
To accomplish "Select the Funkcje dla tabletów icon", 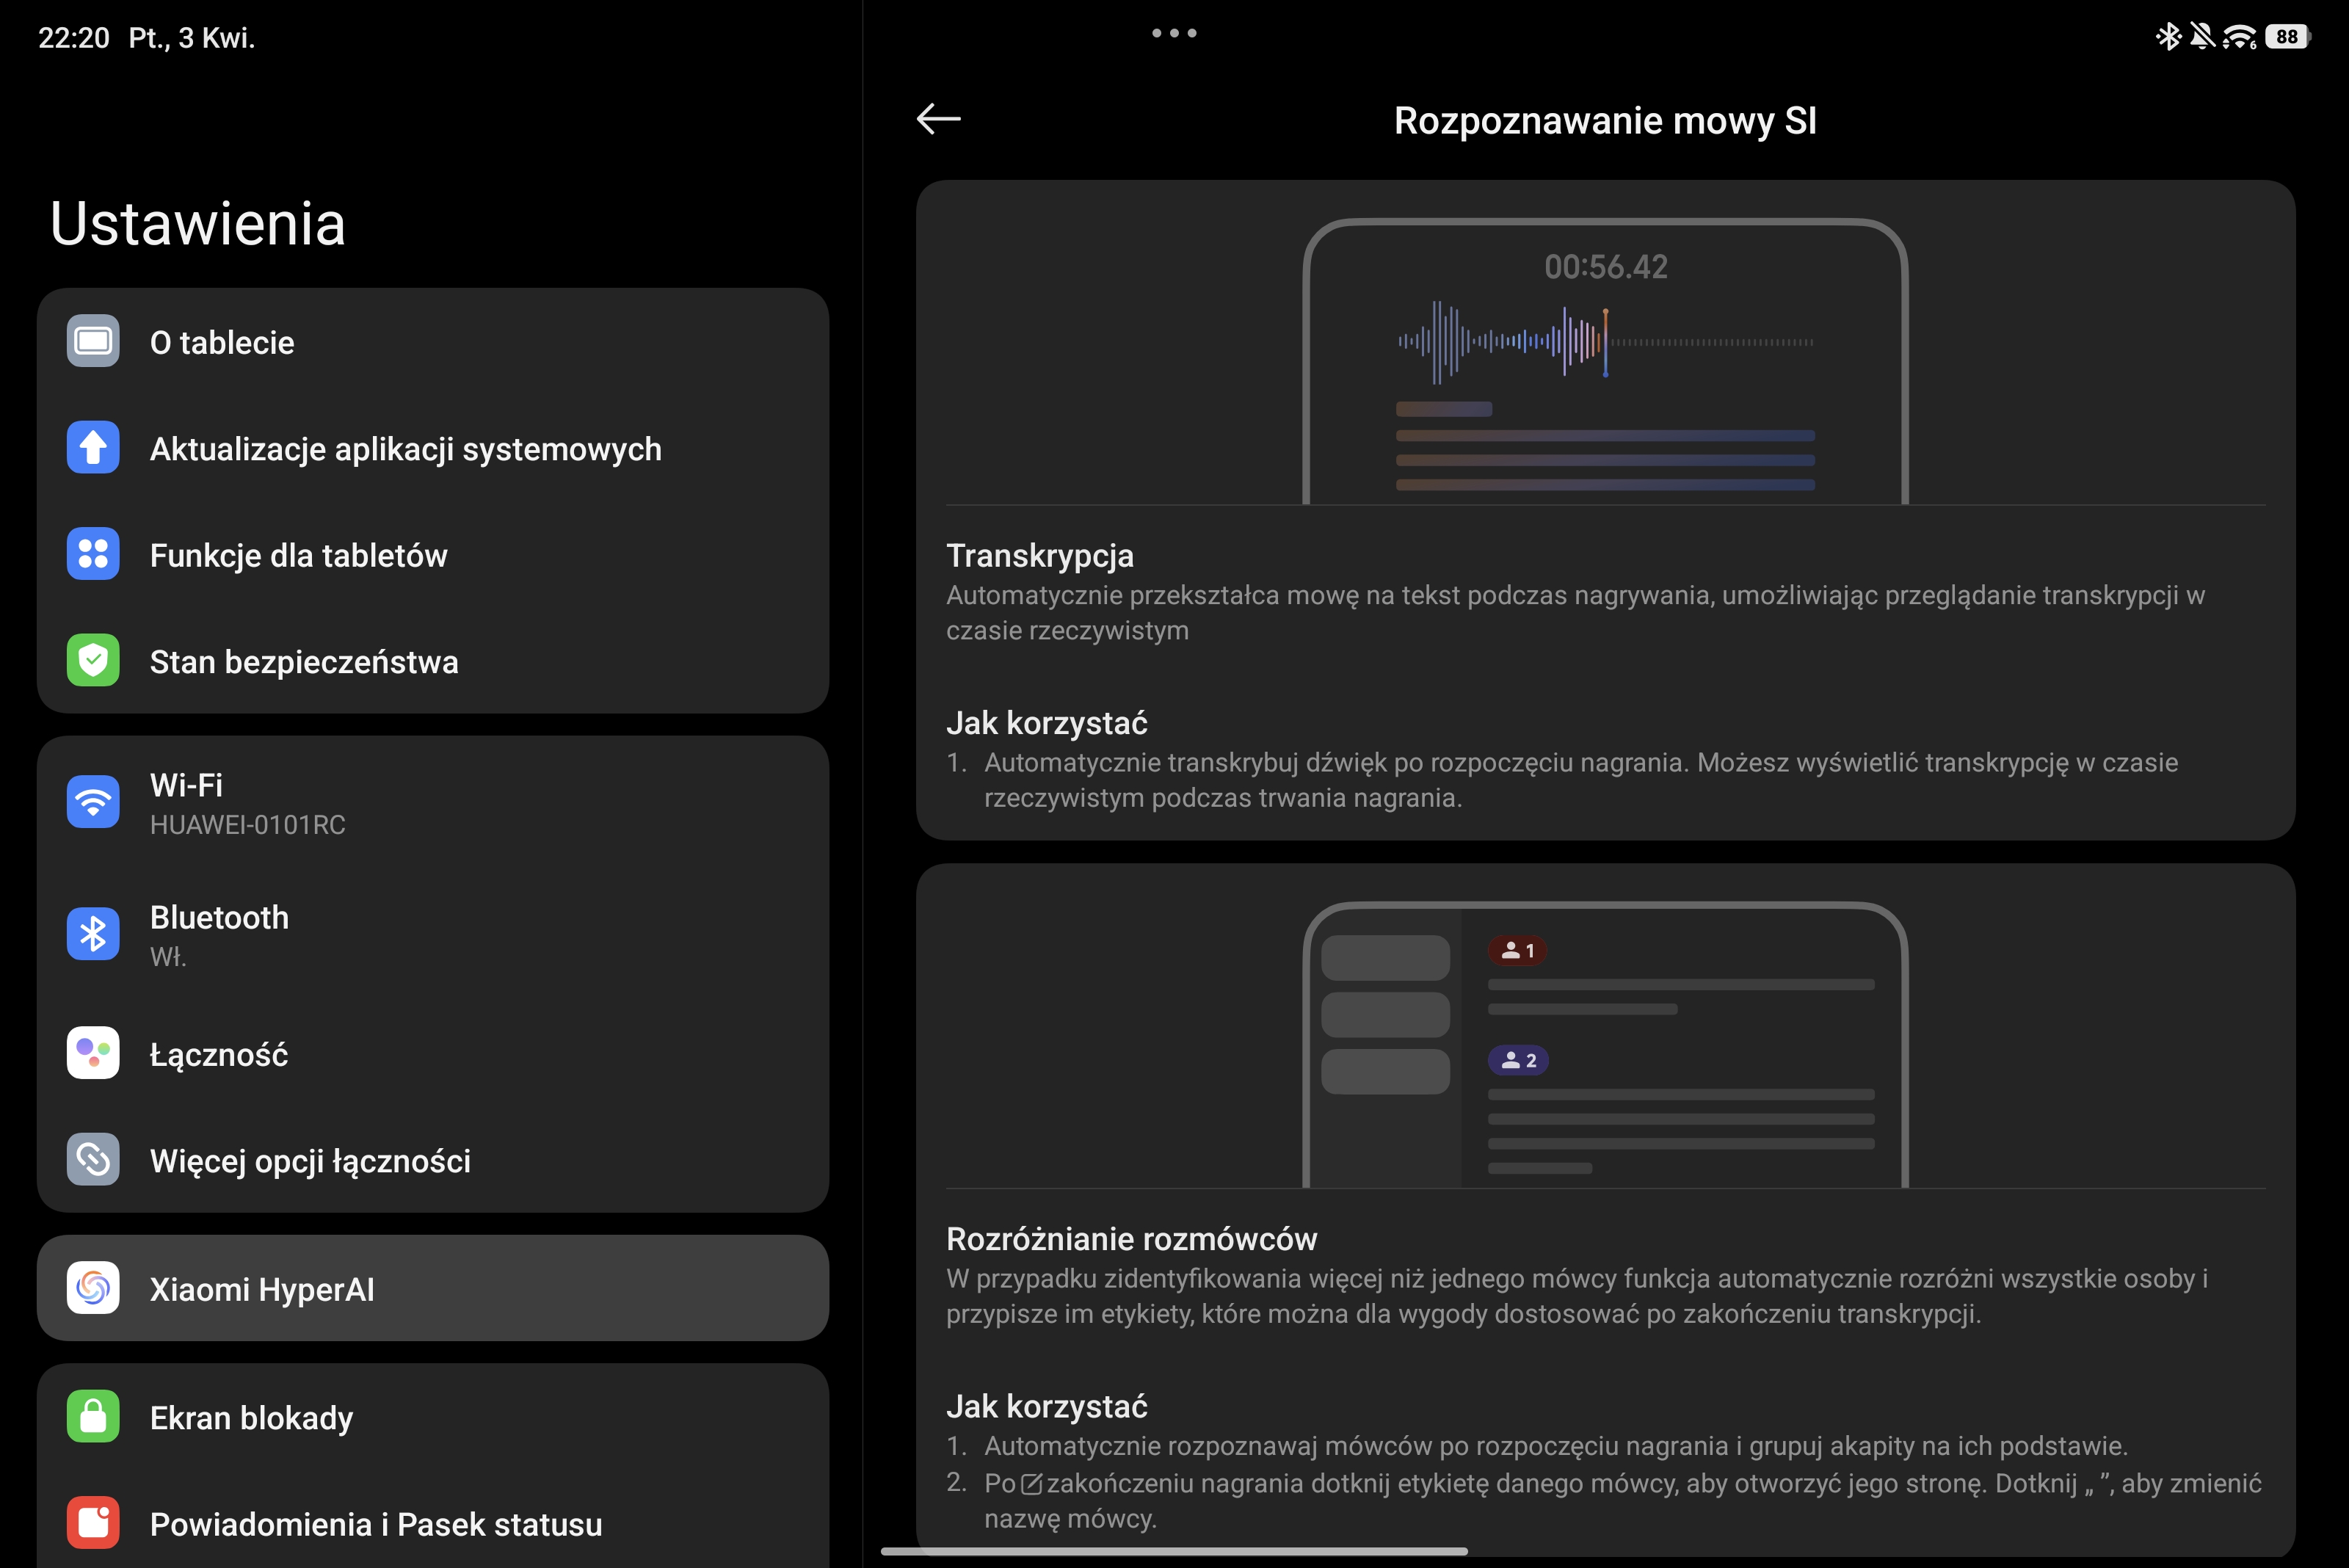I will [x=93, y=554].
